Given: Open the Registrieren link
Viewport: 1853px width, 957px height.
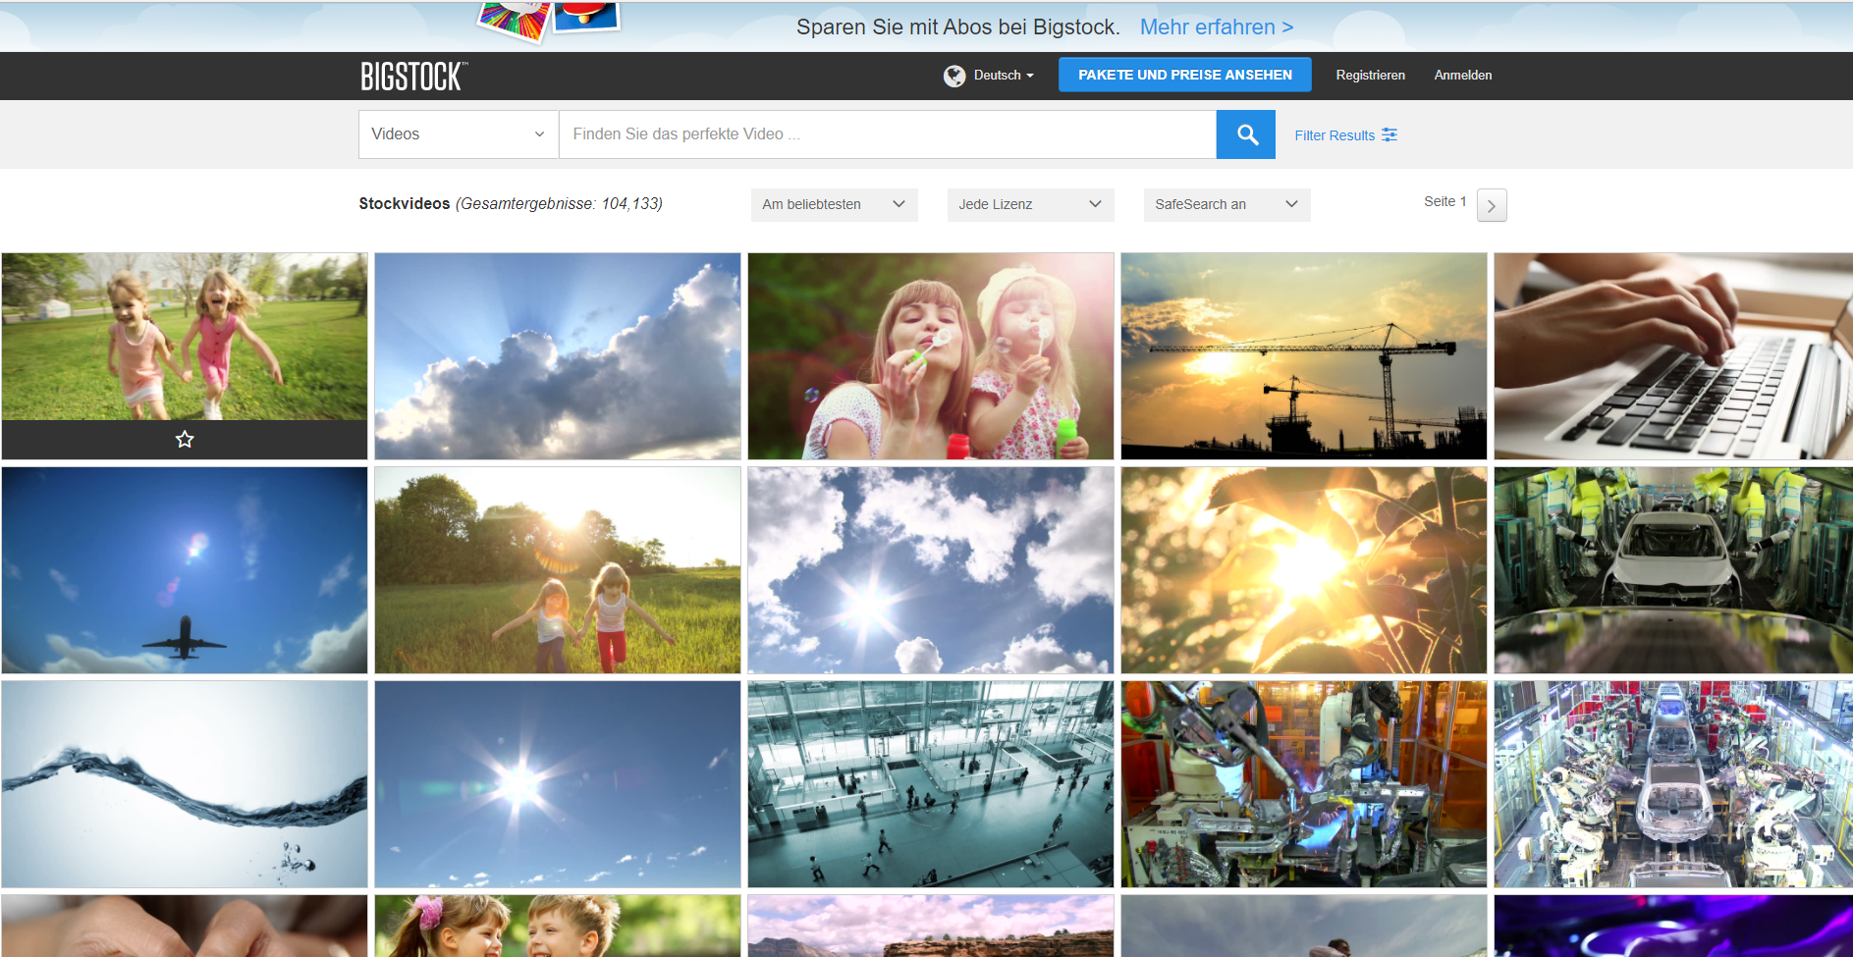Looking at the screenshot, I should click(1370, 76).
